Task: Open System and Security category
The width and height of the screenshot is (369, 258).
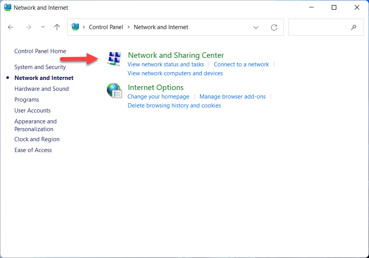Action: click(x=40, y=67)
